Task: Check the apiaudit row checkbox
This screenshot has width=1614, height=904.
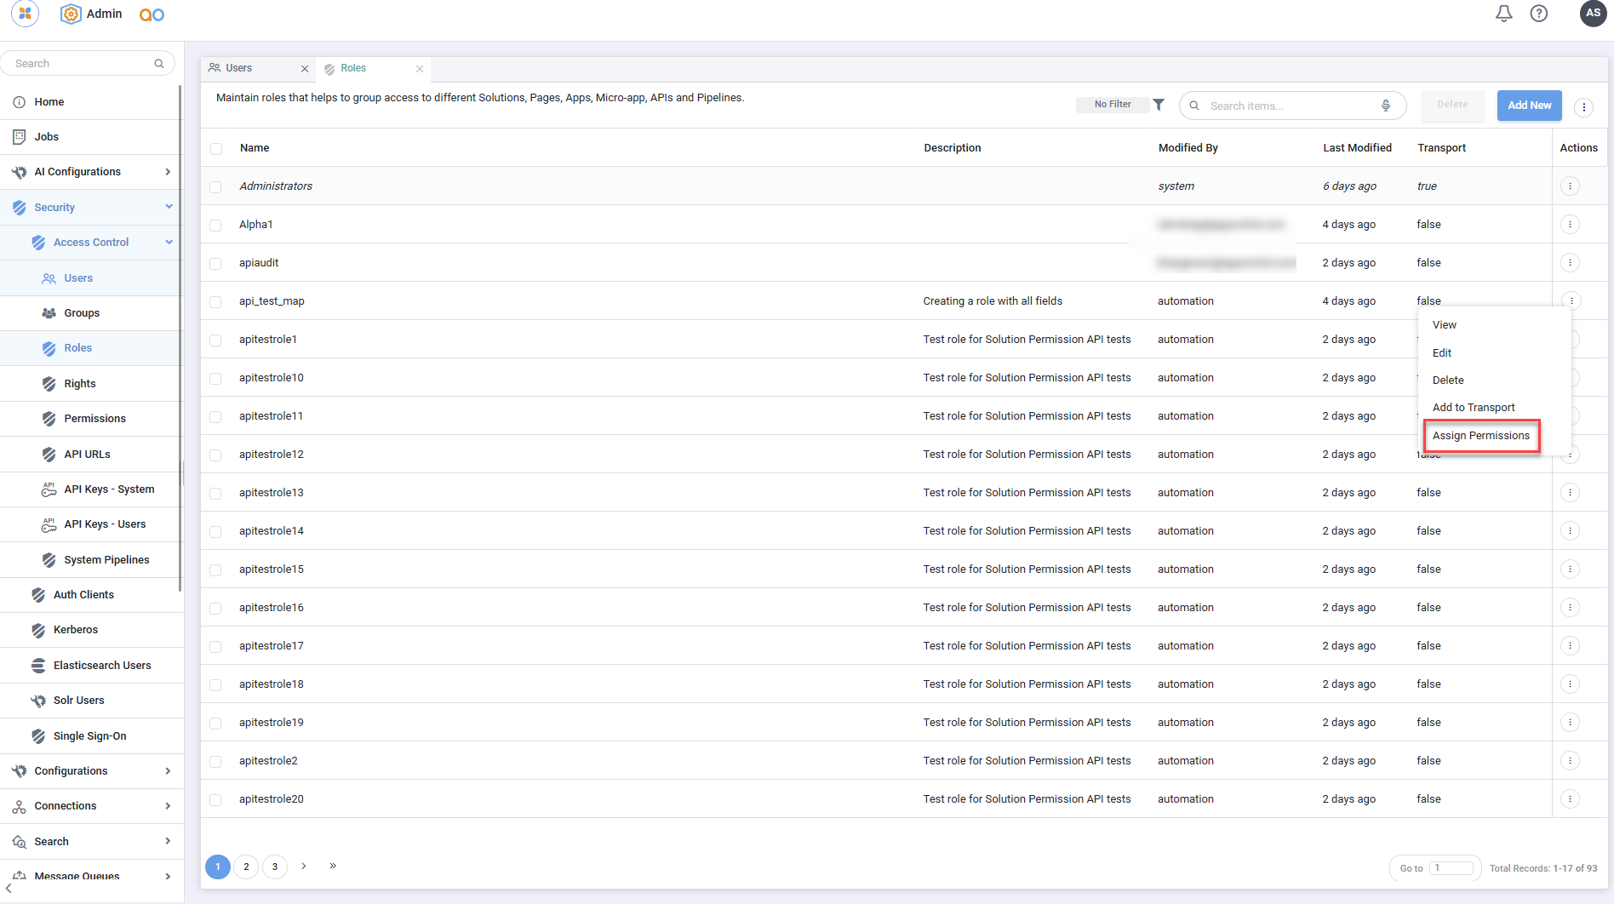Action: [215, 263]
